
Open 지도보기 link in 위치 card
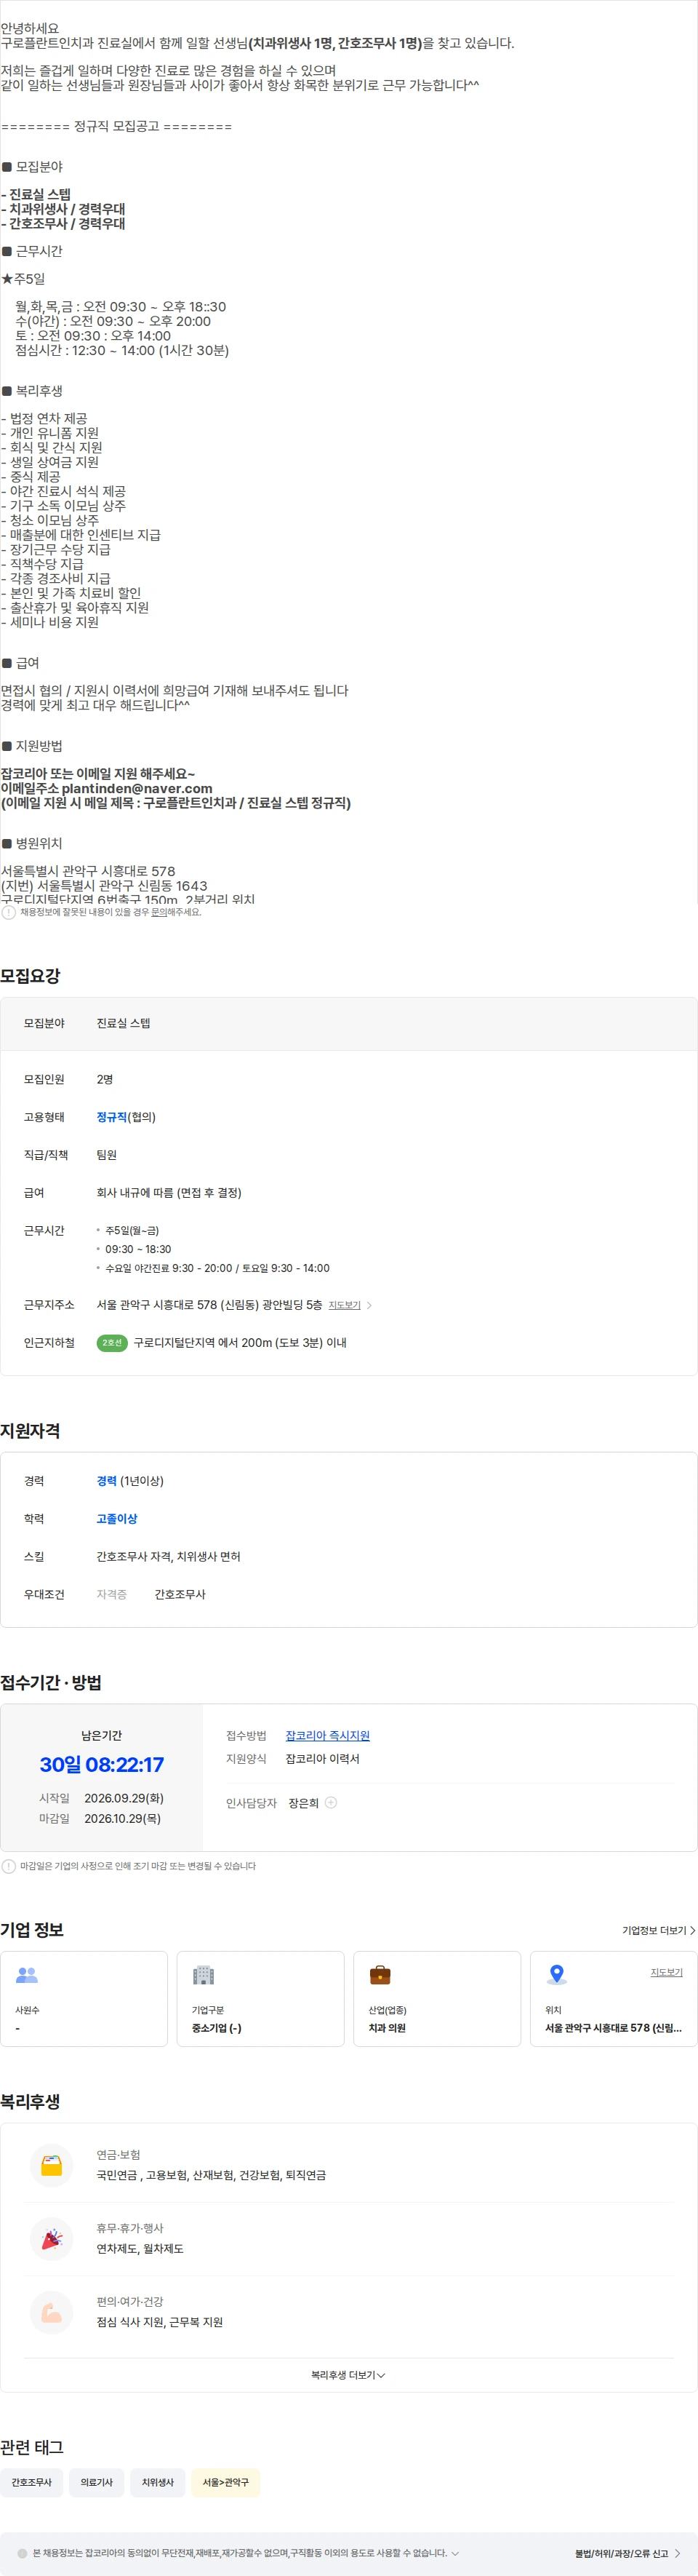coord(667,1972)
